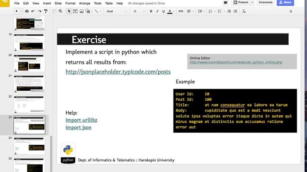Open the tutorialspoint online editor link

click(236, 62)
